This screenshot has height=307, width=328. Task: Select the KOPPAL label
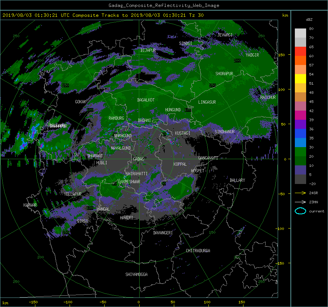point(180,164)
